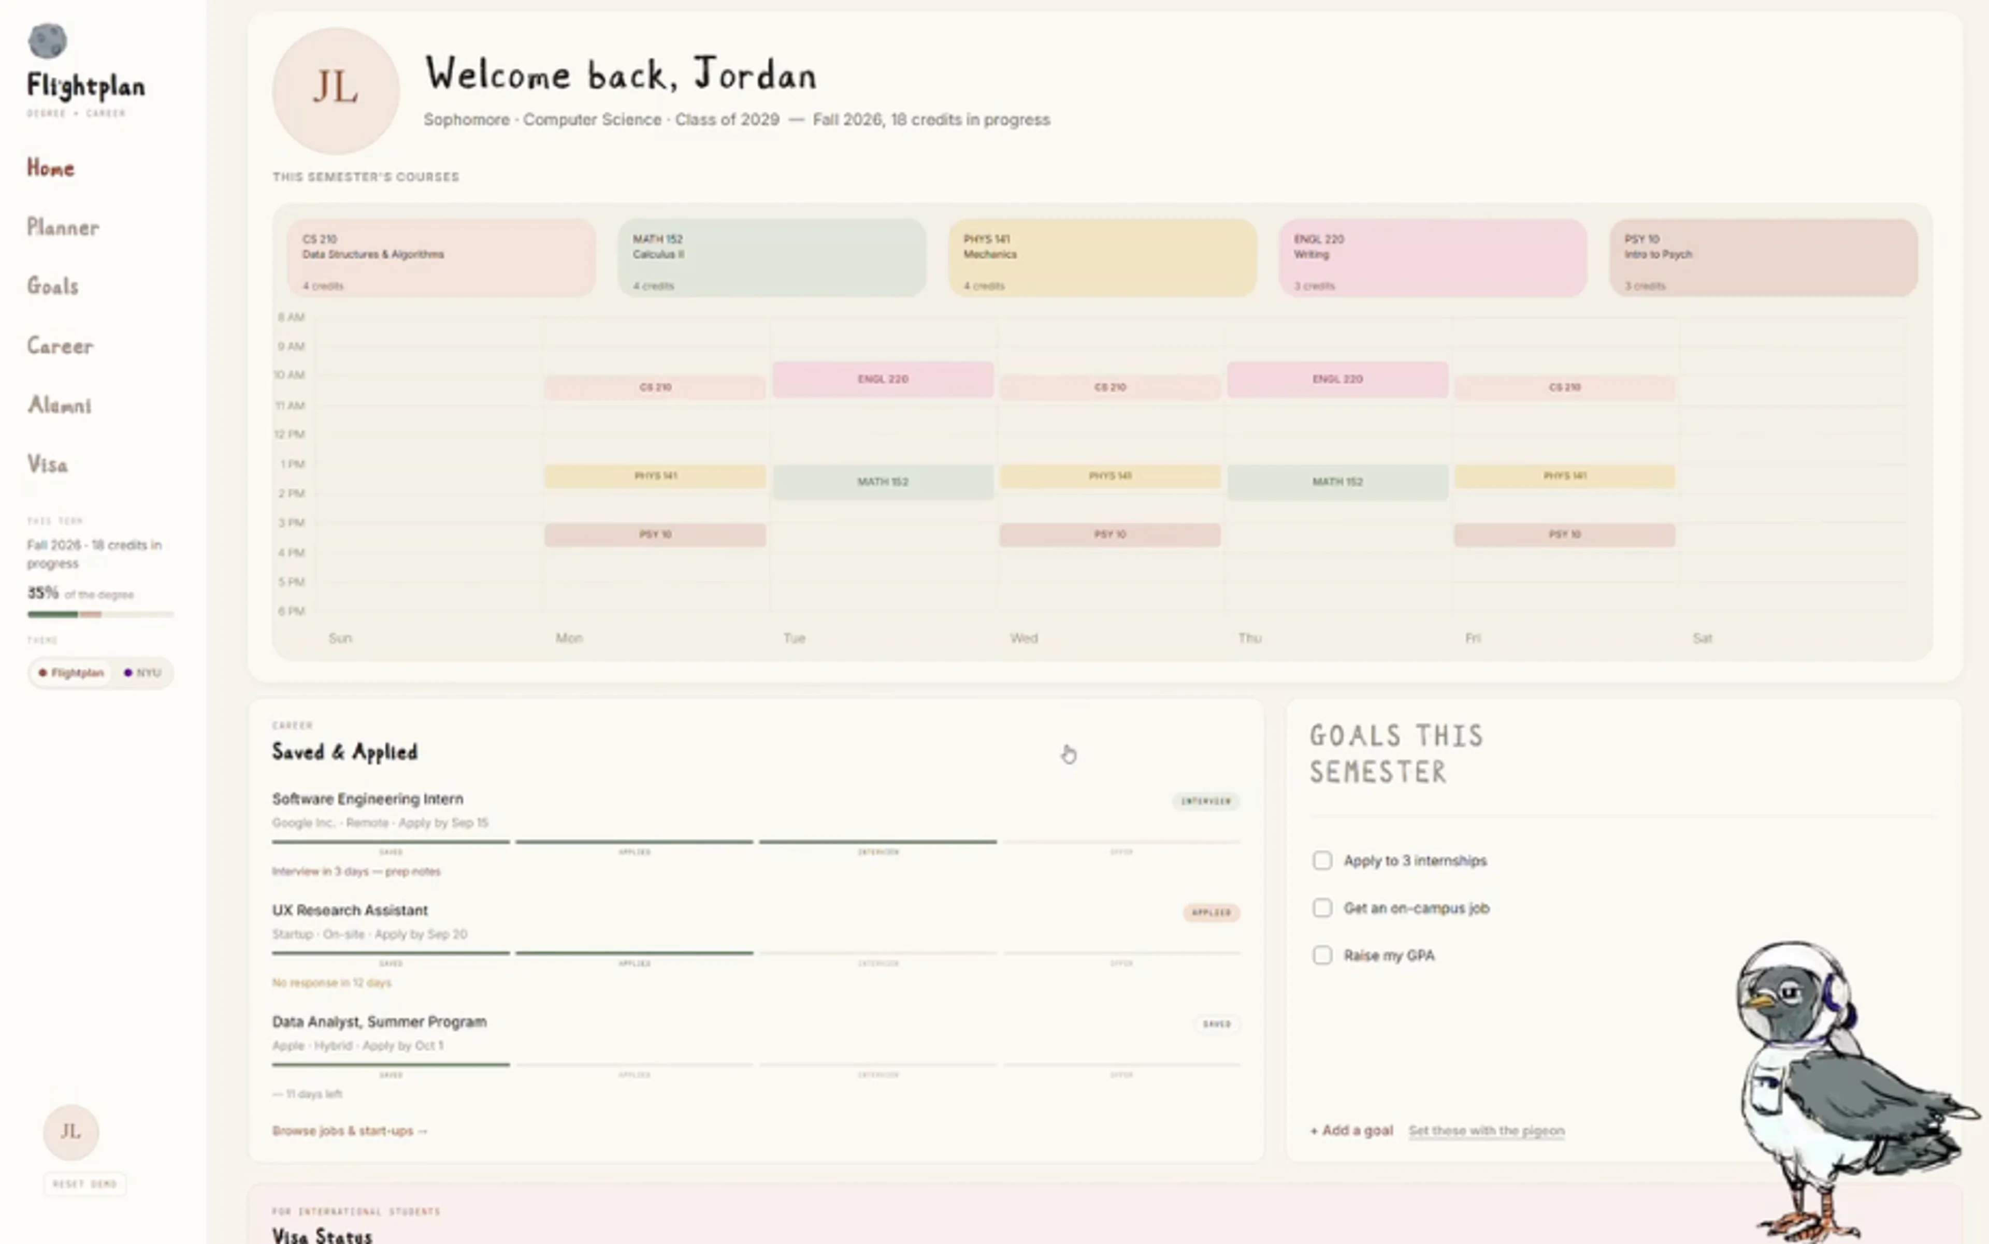The height and width of the screenshot is (1244, 1989).
Task: Open 'Interview in 3 days — prep notes' link
Action: 356,871
